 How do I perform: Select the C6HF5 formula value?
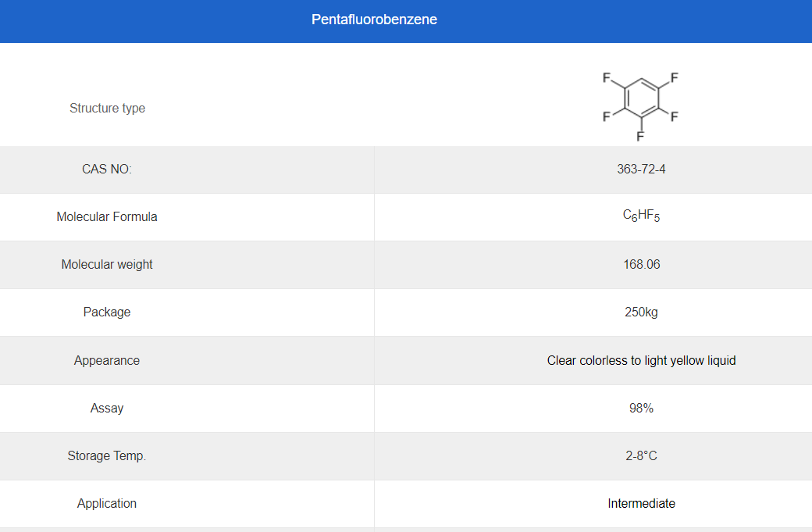pyautogui.click(x=641, y=216)
